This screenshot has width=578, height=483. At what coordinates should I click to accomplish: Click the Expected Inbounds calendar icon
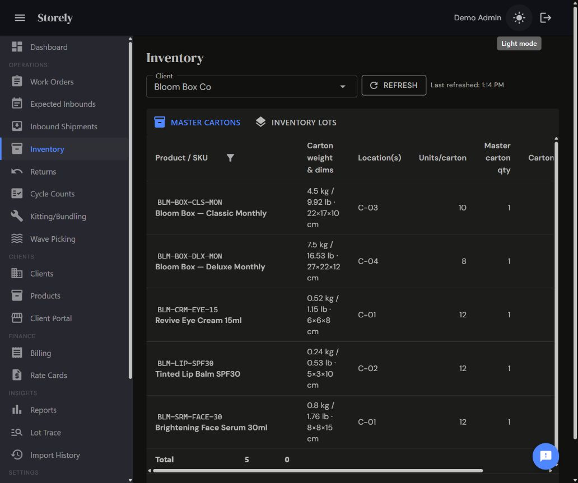(17, 104)
